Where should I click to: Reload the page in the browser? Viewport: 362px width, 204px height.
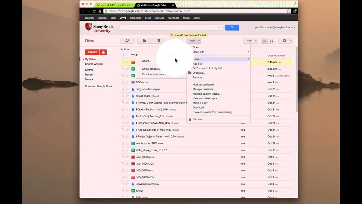click(x=94, y=11)
